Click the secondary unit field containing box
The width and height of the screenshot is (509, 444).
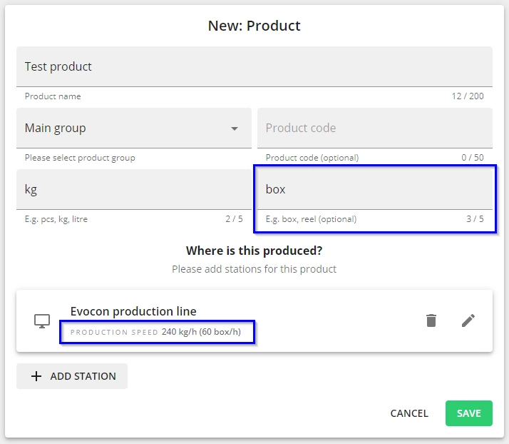[374, 189]
